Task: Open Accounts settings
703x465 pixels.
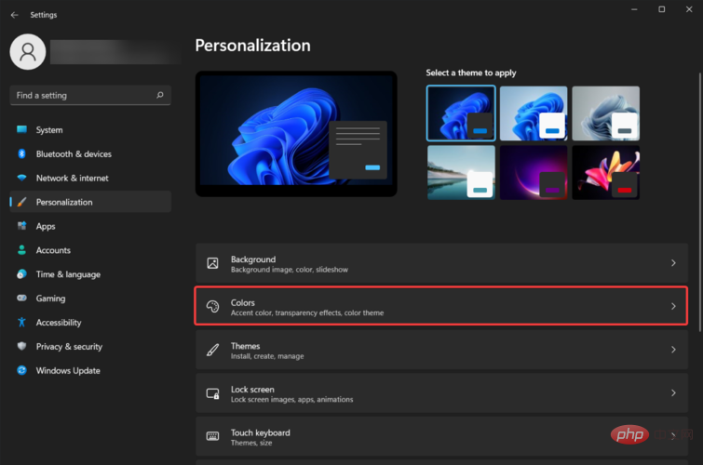Action: tap(90, 250)
